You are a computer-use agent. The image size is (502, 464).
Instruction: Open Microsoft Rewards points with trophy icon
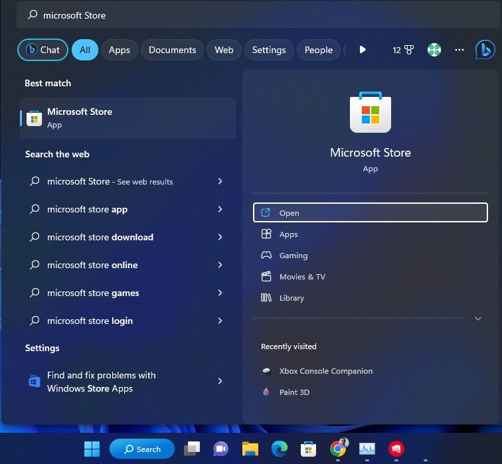coord(403,50)
